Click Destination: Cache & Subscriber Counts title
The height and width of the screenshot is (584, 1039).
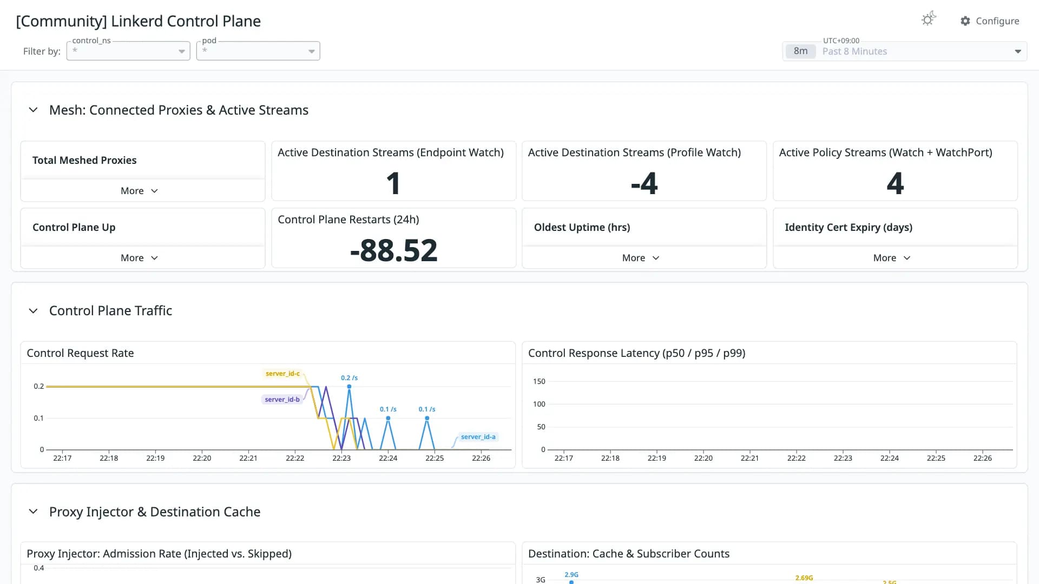click(628, 554)
